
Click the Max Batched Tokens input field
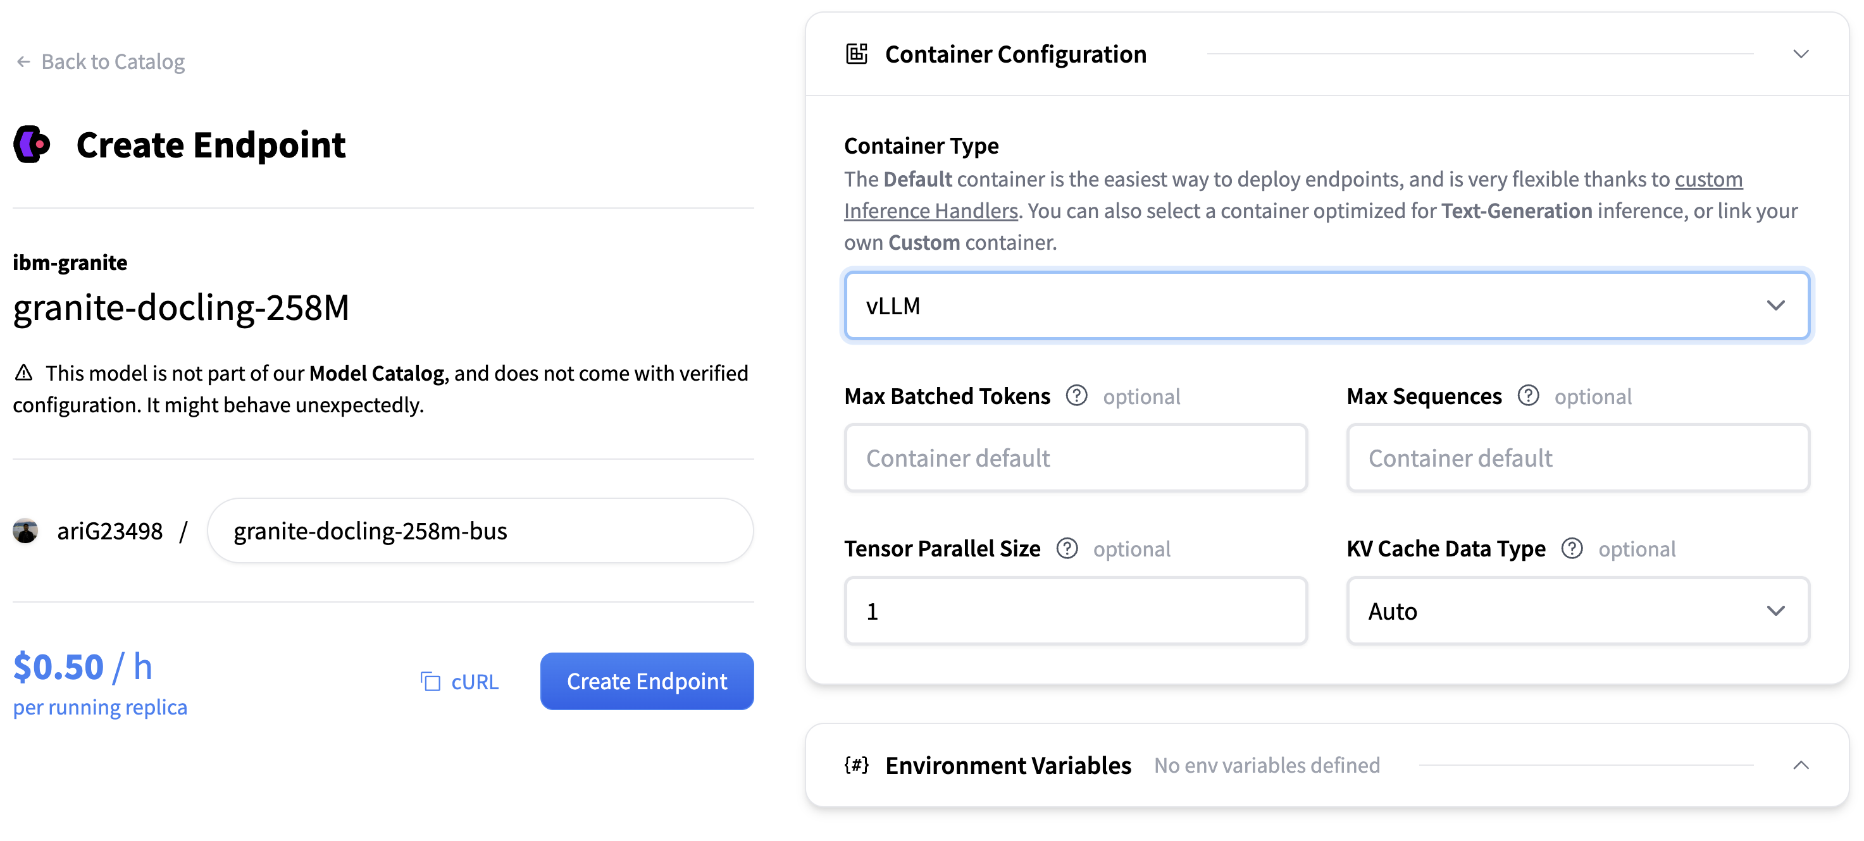click(1075, 458)
